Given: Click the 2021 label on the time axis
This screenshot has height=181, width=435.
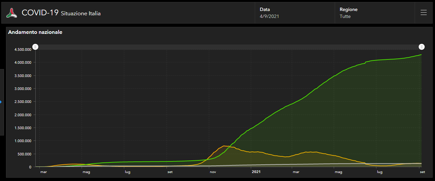Looking at the screenshot, I should pyautogui.click(x=256, y=172).
